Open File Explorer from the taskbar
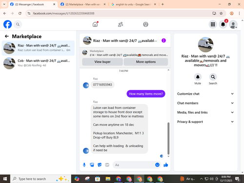 pyautogui.click(x=108, y=179)
